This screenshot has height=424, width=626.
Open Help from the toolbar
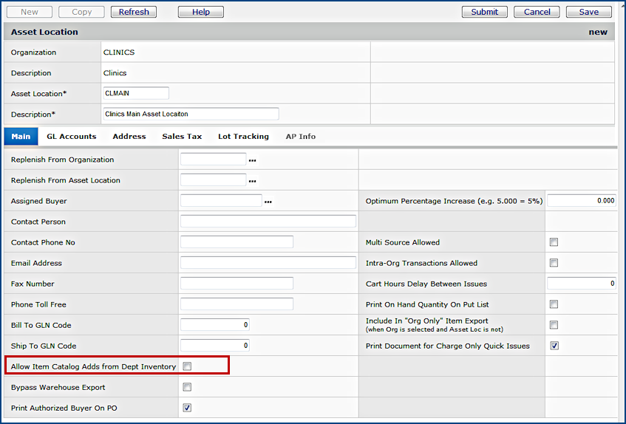200,12
